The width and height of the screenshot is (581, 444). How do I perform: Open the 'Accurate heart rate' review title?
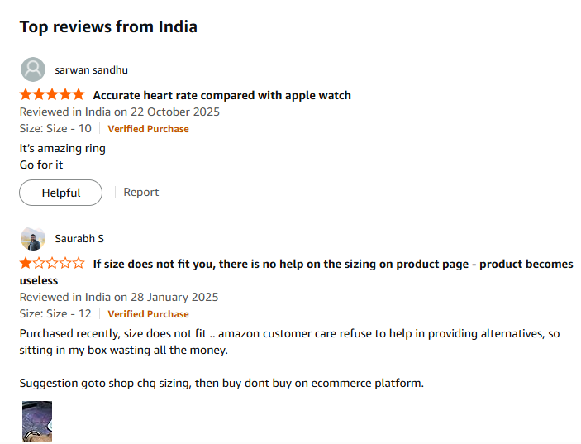click(221, 95)
